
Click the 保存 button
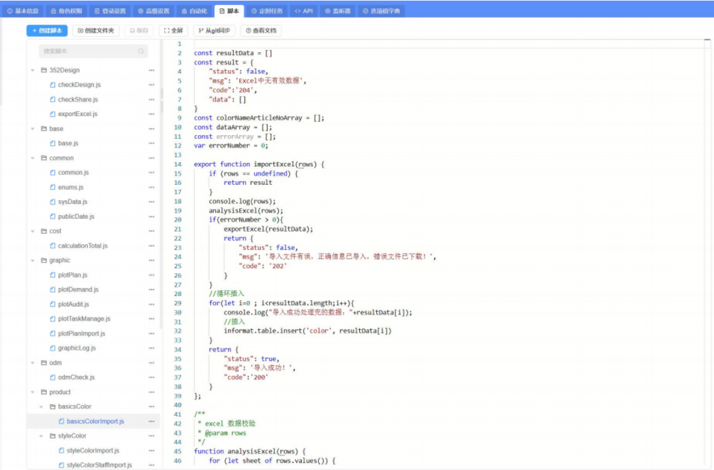tap(139, 30)
